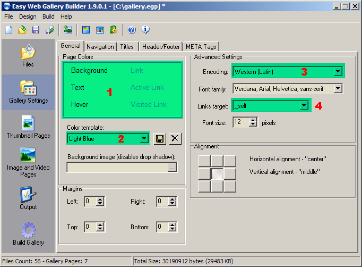Set alignment to middle-left grid cell
362x267 pixels.
204,174
